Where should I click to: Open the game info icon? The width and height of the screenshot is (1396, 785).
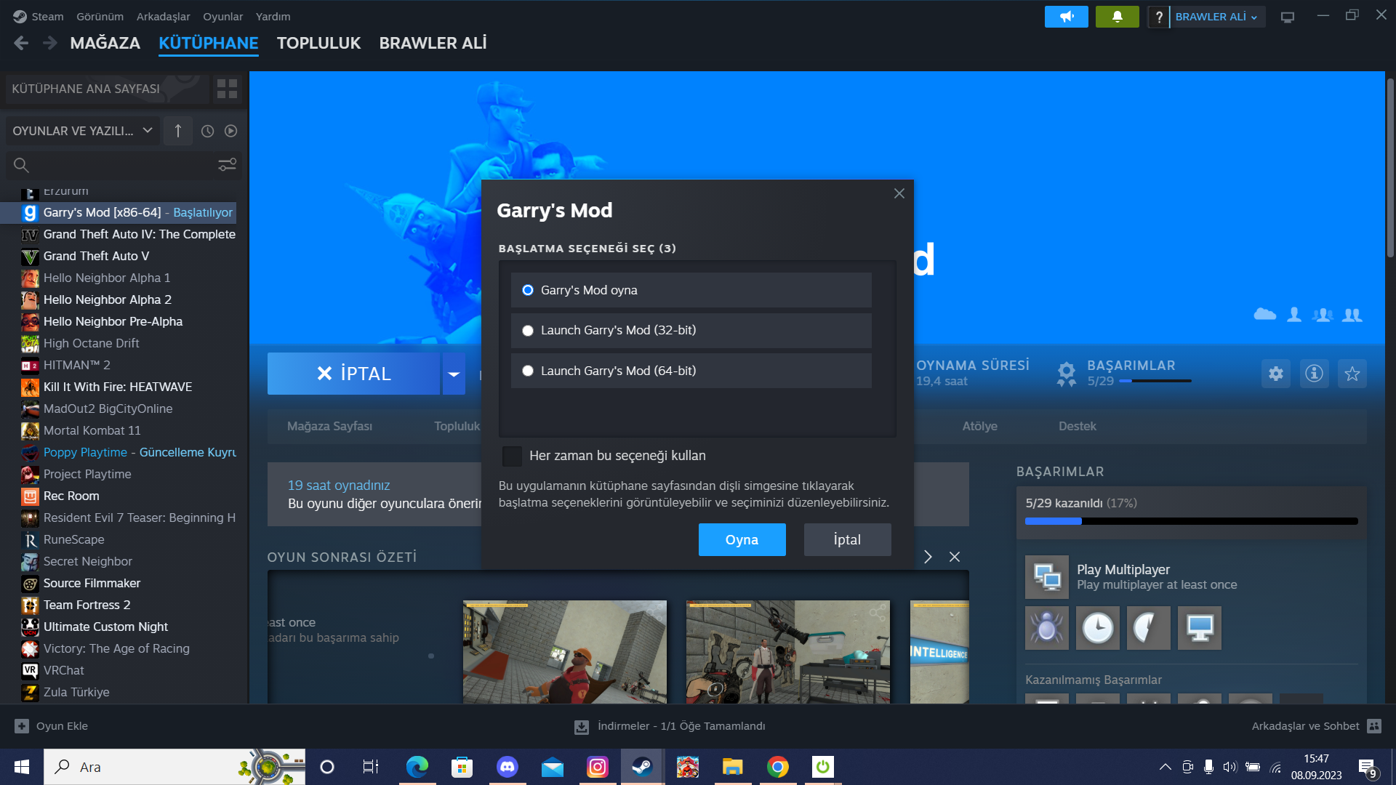(1314, 374)
